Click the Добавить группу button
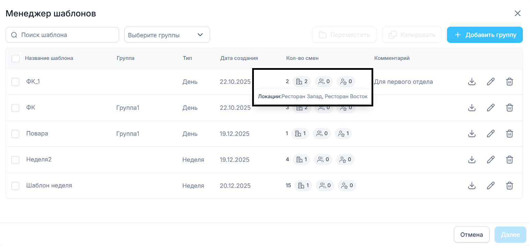 484,35
